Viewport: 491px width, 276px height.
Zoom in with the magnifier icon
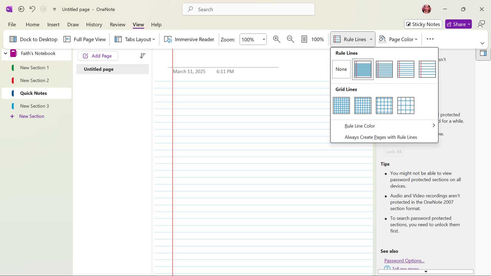276,39
